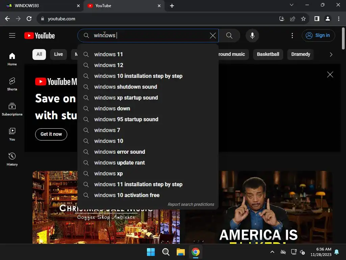Select the Live filter chip
This screenshot has width=346, height=260.
(58, 55)
